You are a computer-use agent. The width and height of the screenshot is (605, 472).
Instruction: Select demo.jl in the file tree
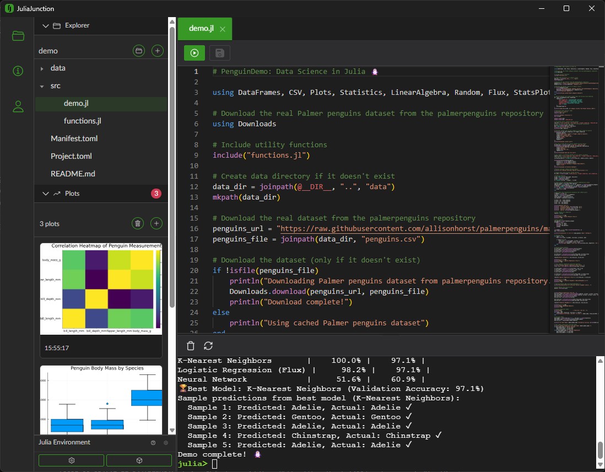tap(101, 104)
